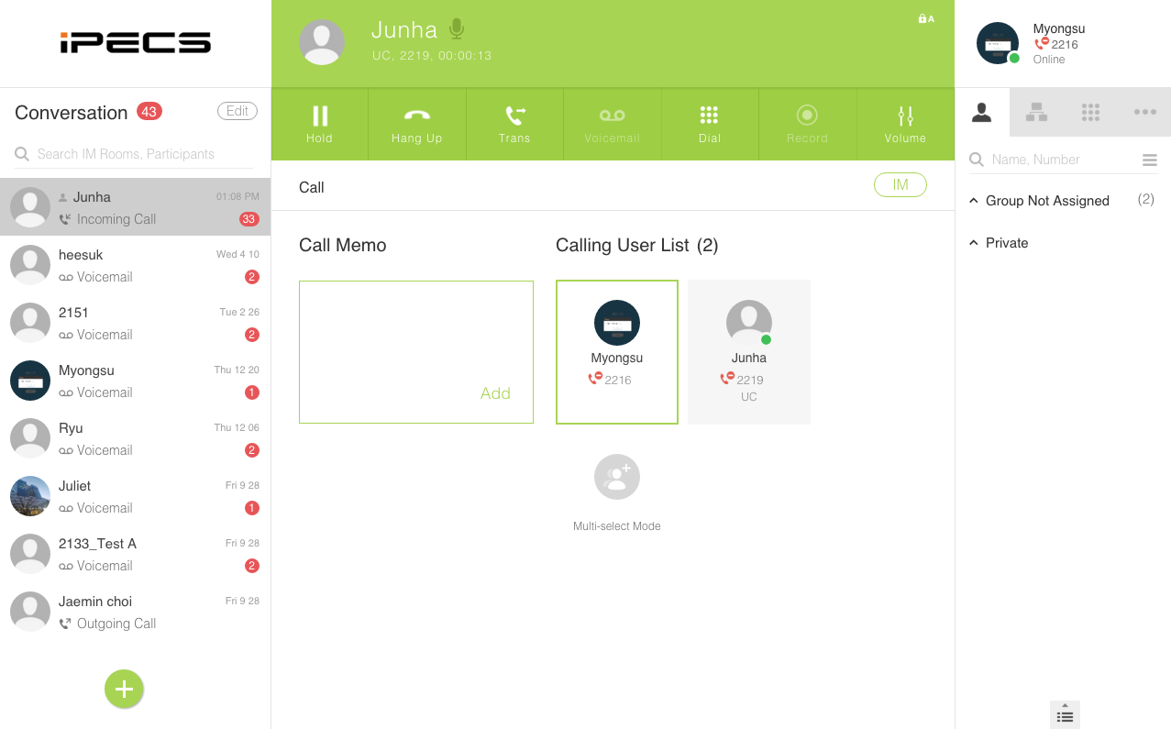The image size is (1171, 729).
Task: Collapse the Group Not Assigned section
Action: pos(974,201)
